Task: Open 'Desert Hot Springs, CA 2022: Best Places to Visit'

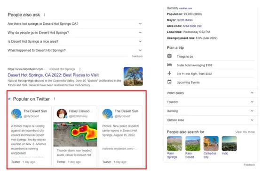Action: 53,75
